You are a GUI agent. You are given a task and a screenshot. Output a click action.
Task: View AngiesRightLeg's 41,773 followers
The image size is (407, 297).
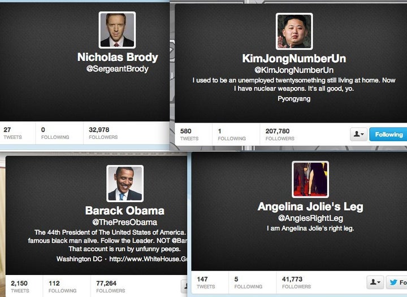pyautogui.click(x=296, y=282)
